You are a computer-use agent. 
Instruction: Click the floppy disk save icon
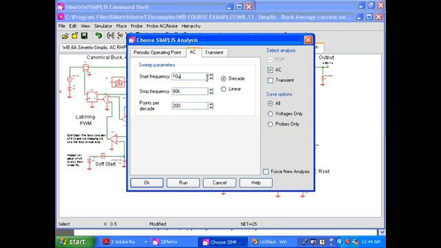[84, 36]
